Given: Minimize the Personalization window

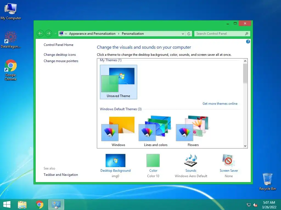Looking at the screenshot, I should click(228, 24).
